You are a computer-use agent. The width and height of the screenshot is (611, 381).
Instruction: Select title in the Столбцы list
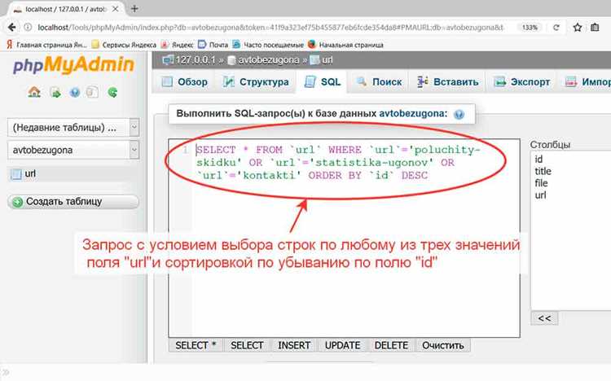pos(543,171)
